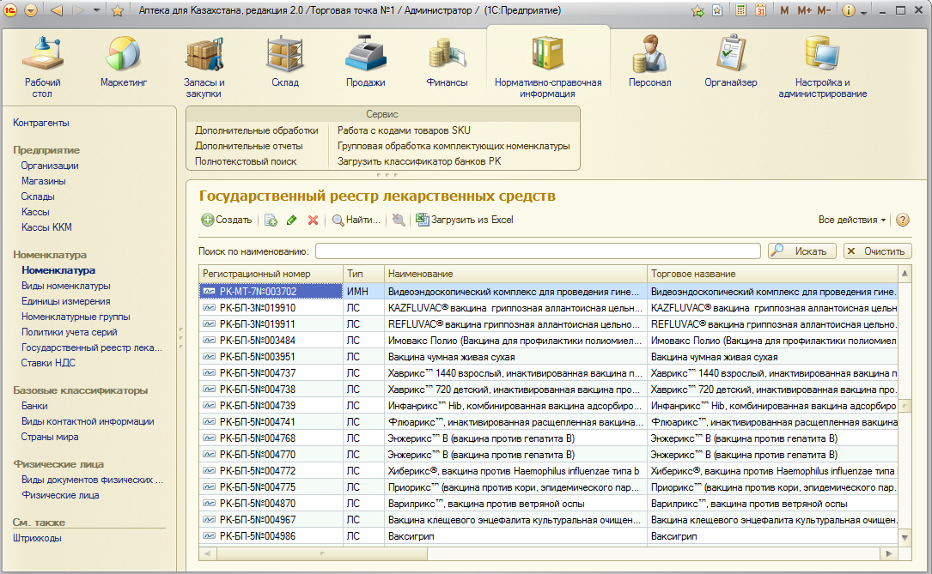Click the cancel search icon in toolbar
932x574 pixels.
[x=399, y=220]
